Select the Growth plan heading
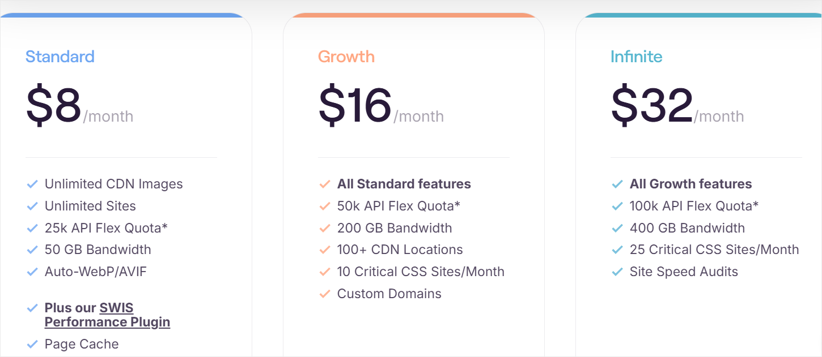The image size is (822, 357). click(x=346, y=57)
